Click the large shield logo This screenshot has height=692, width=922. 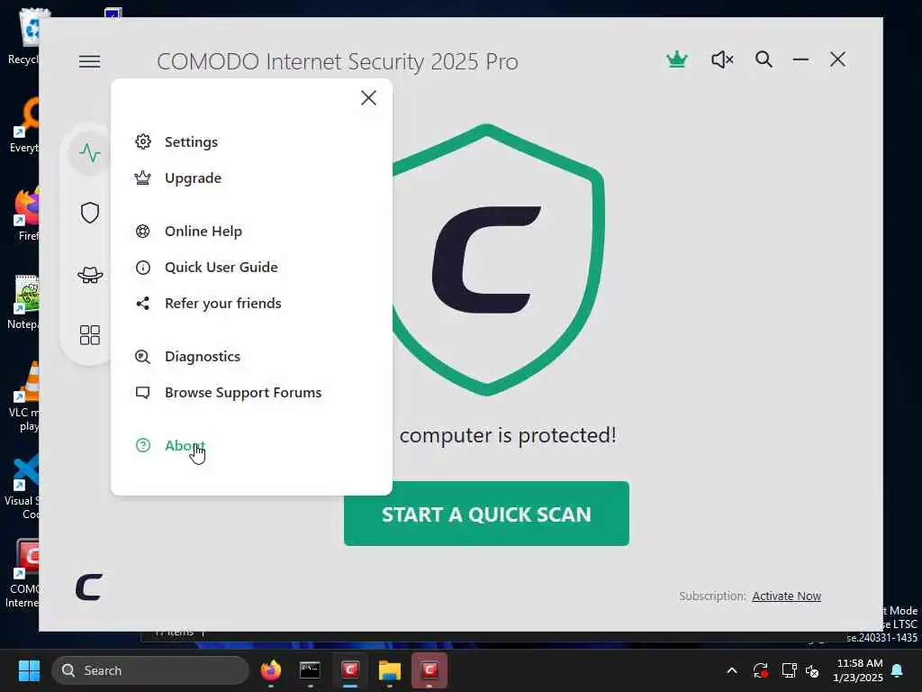498,259
